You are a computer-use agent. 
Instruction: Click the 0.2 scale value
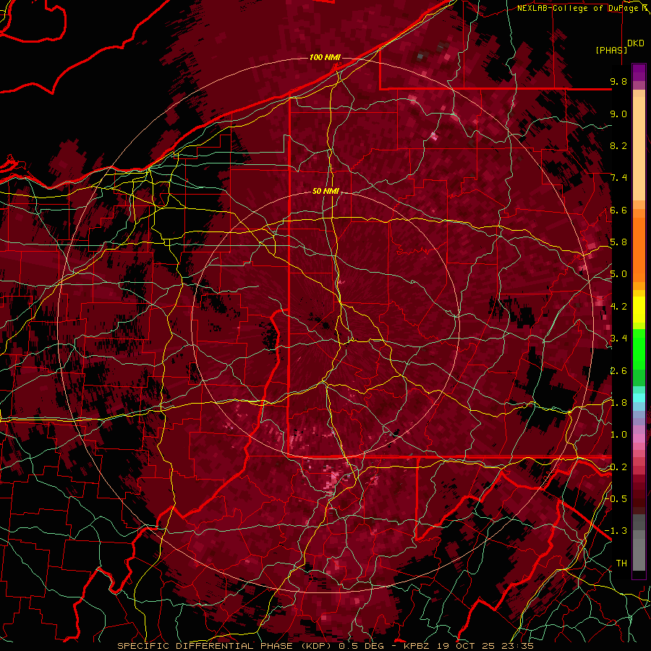point(618,467)
